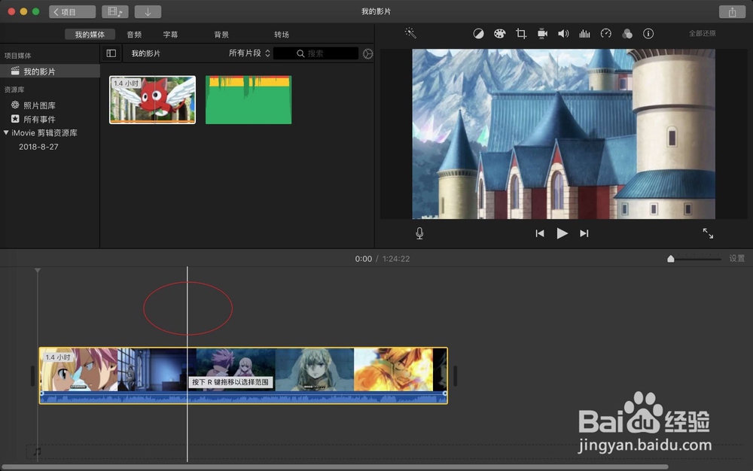This screenshot has width=753, height=471.
Task: Open the speed adjustment tool
Action: (x=606, y=34)
